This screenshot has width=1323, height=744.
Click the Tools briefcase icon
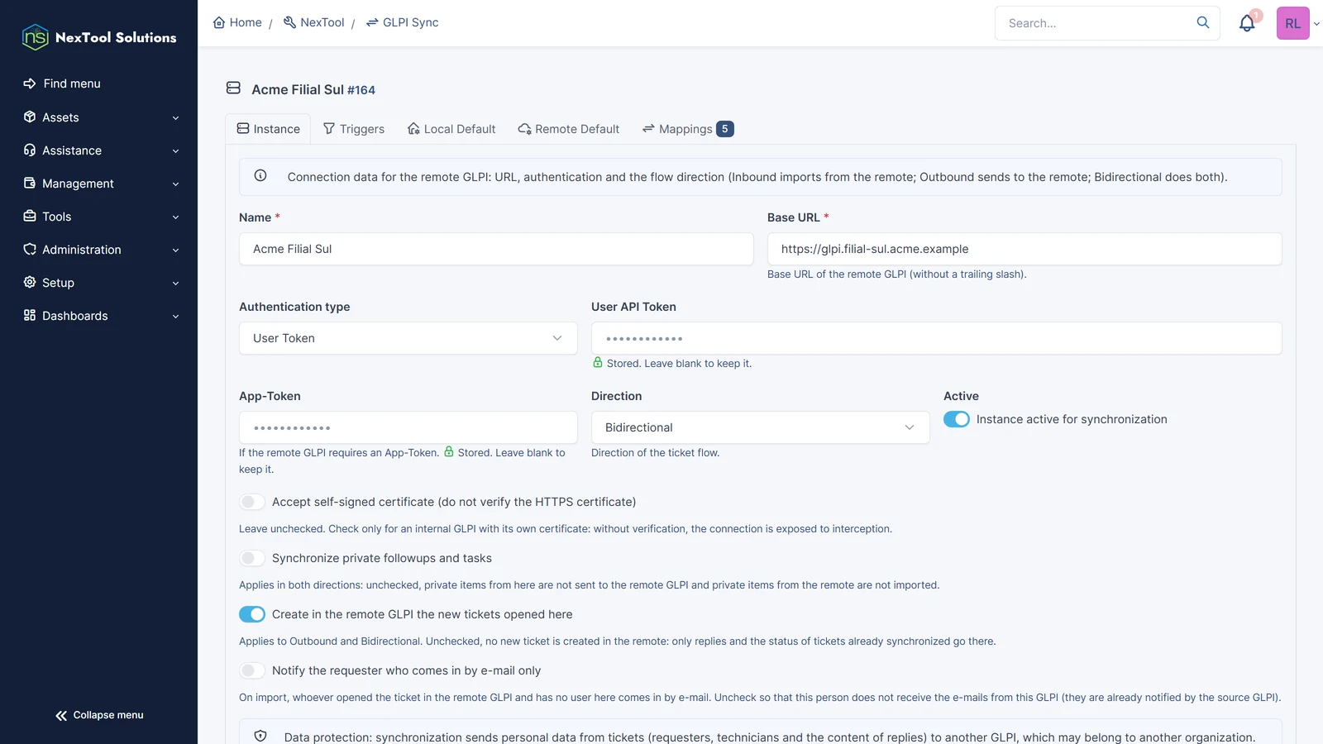[x=30, y=216]
